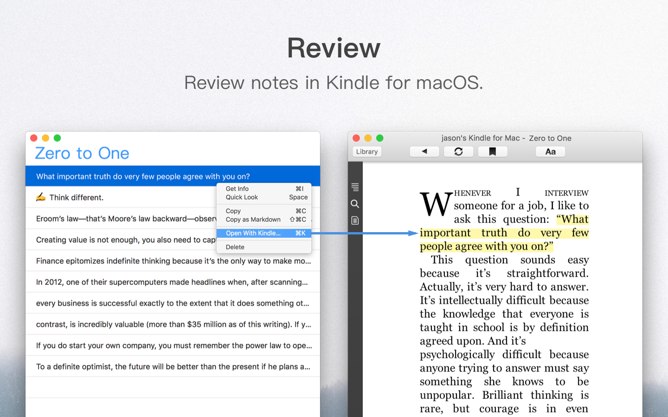Click the writing hand emoji note icon

pyautogui.click(x=41, y=197)
